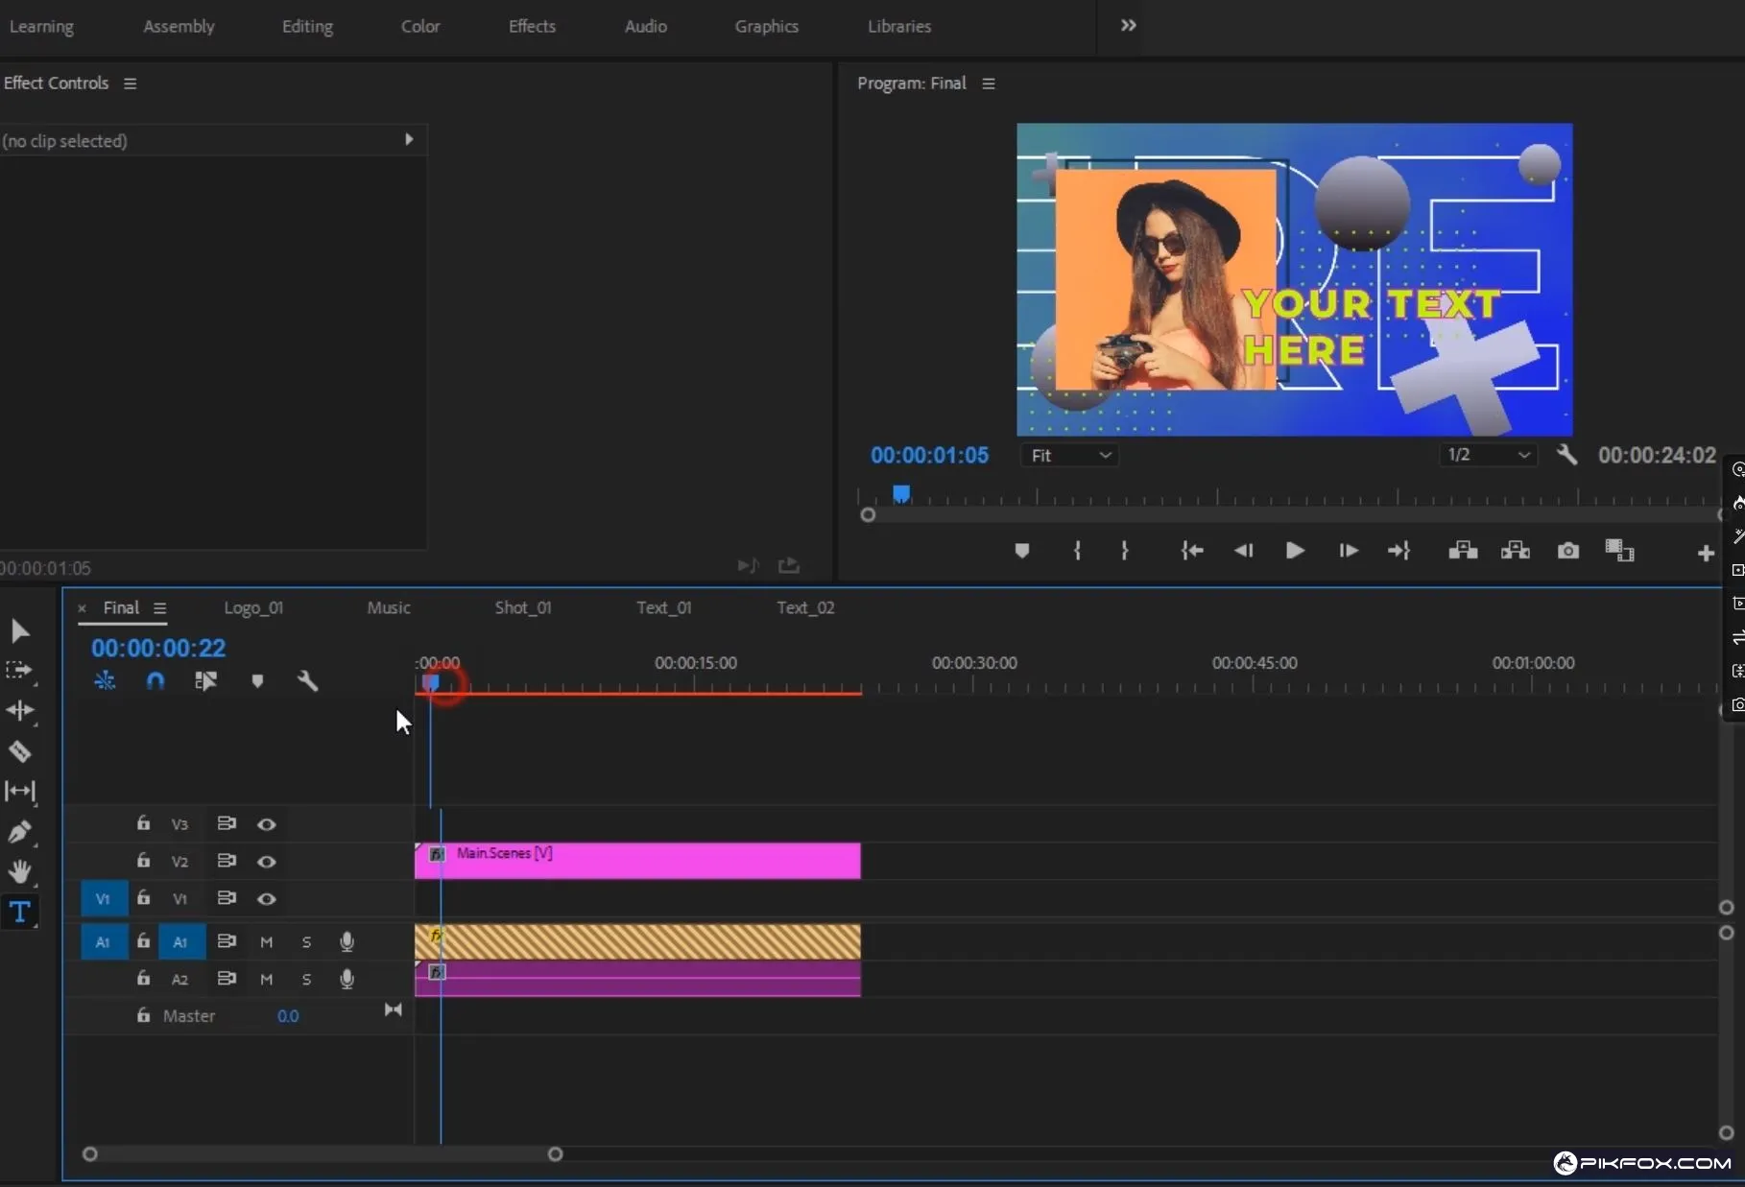Select the Track Select Forward tool
1745x1187 pixels.
pos(19,670)
